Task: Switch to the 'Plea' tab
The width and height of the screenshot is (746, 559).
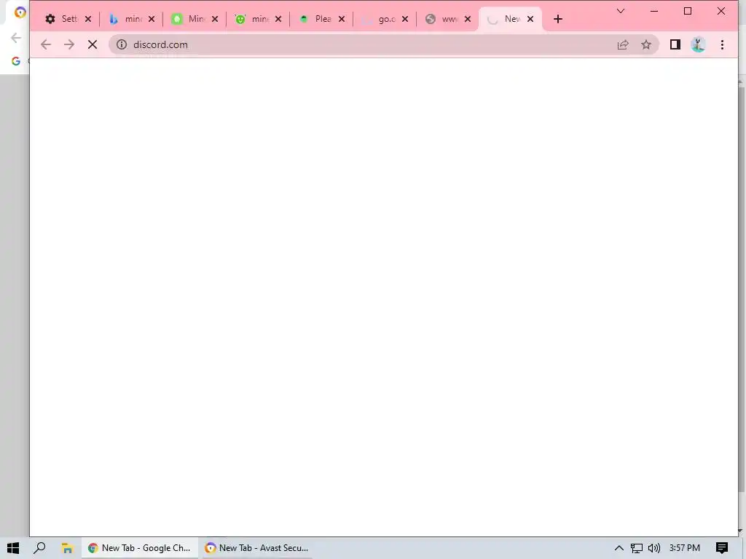Action: [315, 19]
